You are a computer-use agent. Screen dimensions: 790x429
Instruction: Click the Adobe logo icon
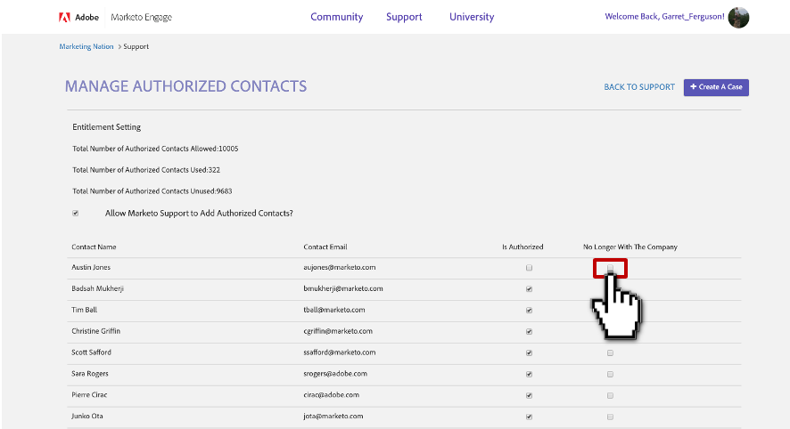[x=65, y=17]
